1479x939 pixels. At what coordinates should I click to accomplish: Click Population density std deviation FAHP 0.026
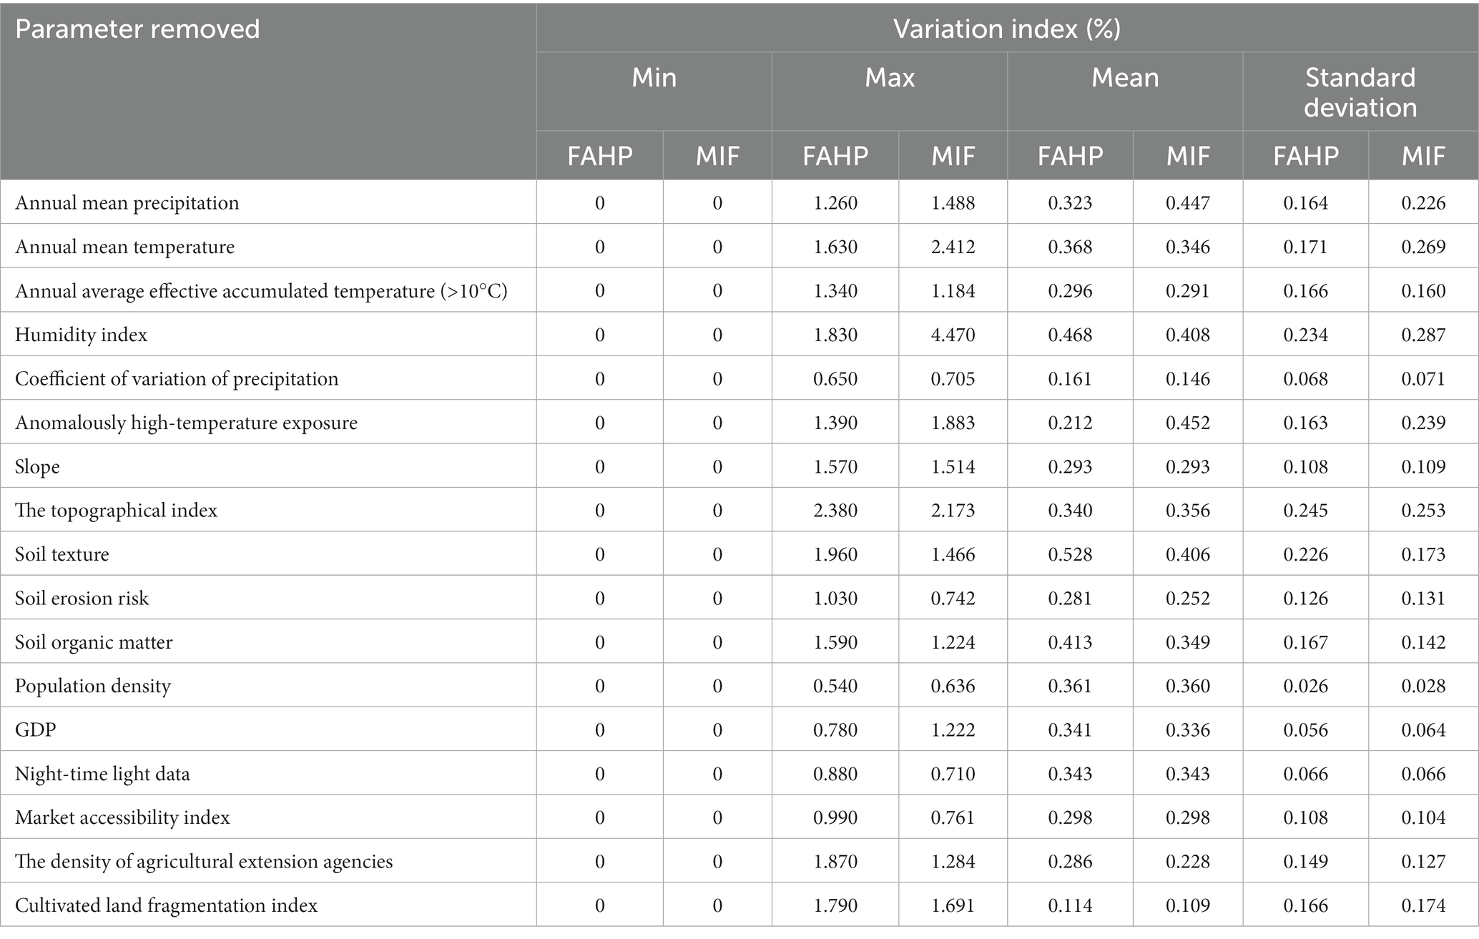(x=1306, y=687)
